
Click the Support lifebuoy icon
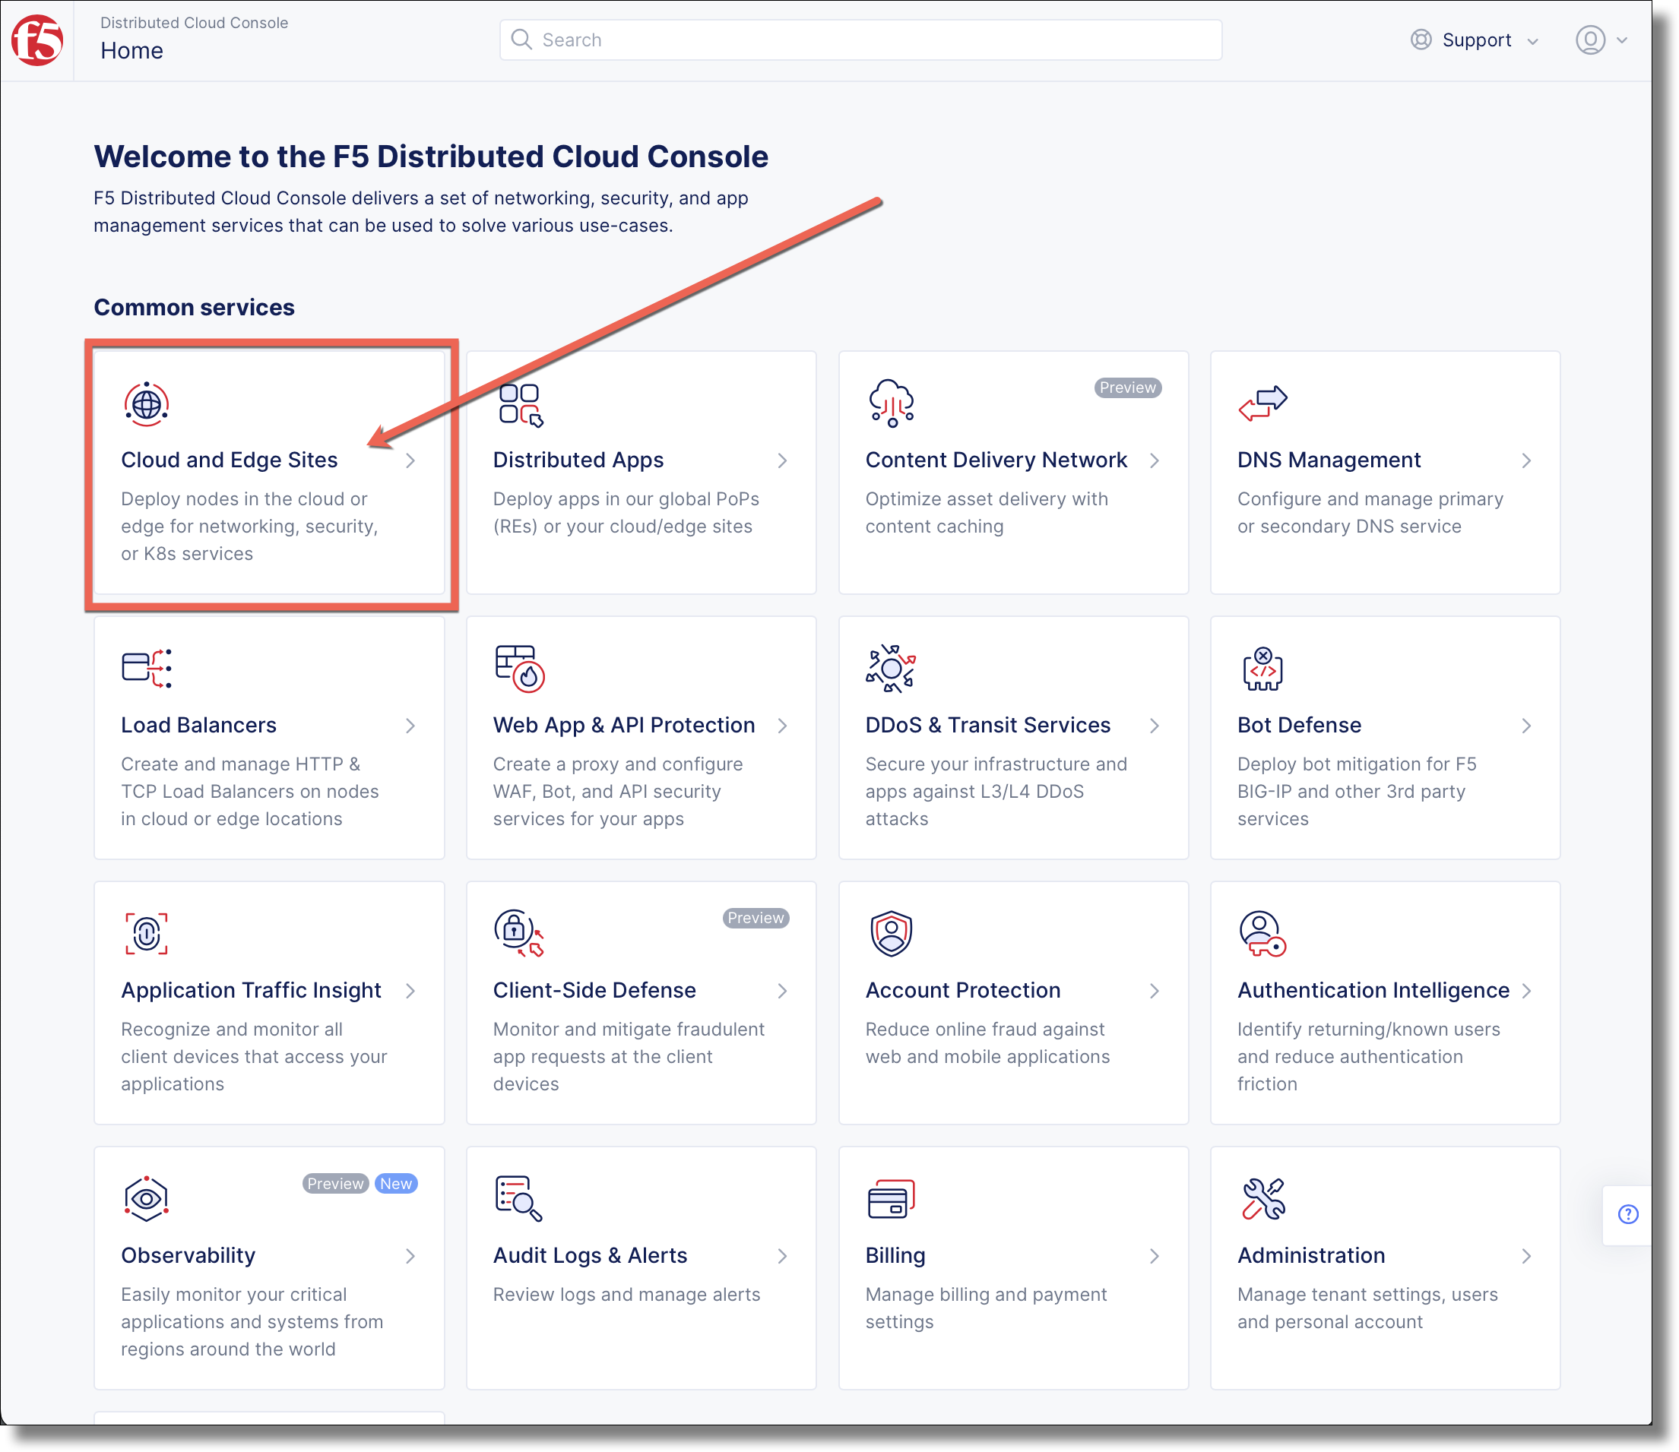(1421, 40)
